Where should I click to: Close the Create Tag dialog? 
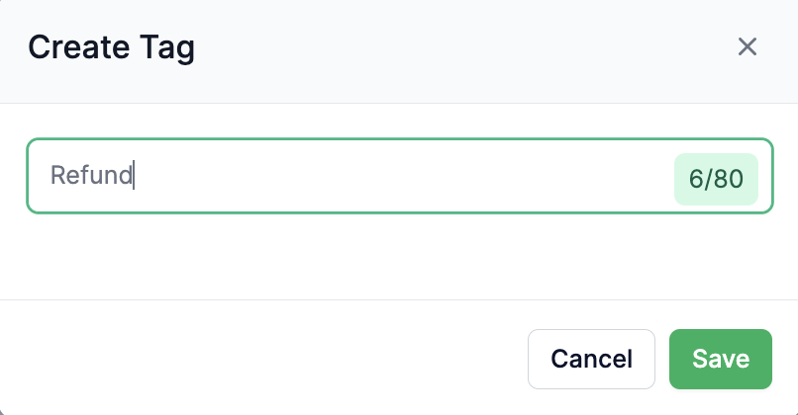coord(748,46)
